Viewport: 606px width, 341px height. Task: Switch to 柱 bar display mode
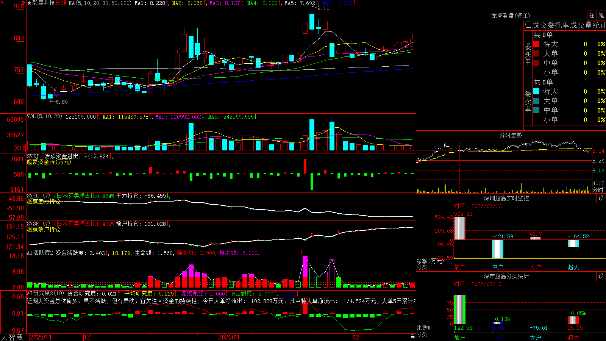pyautogui.click(x=592, y=16)
